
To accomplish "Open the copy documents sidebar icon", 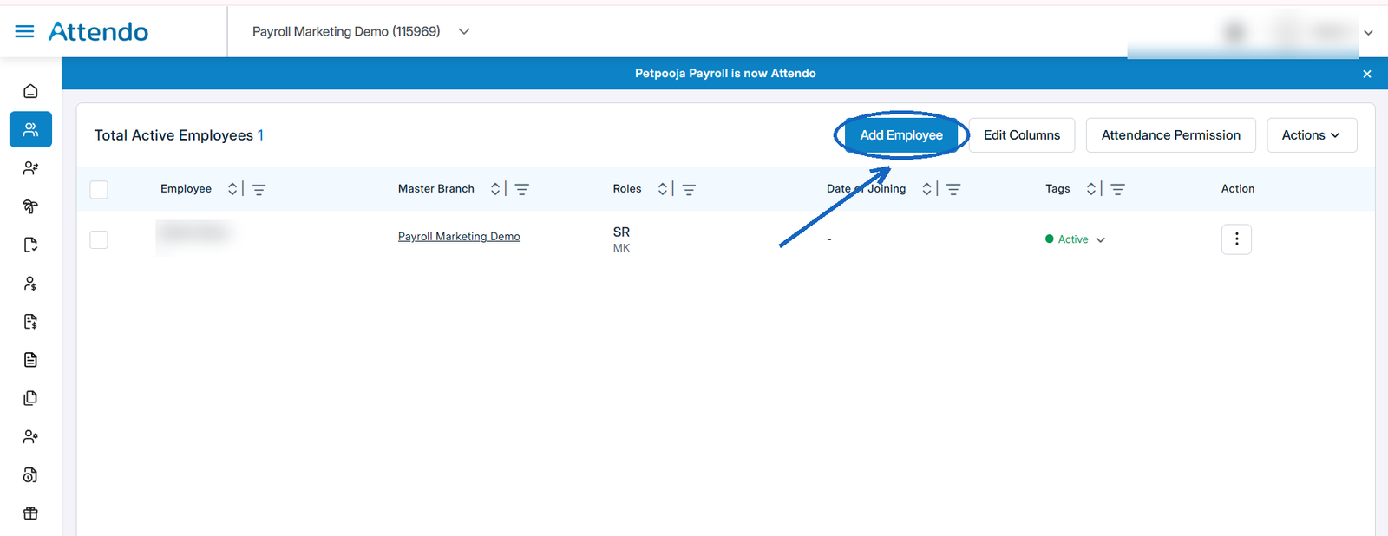I will pos(30,398).
